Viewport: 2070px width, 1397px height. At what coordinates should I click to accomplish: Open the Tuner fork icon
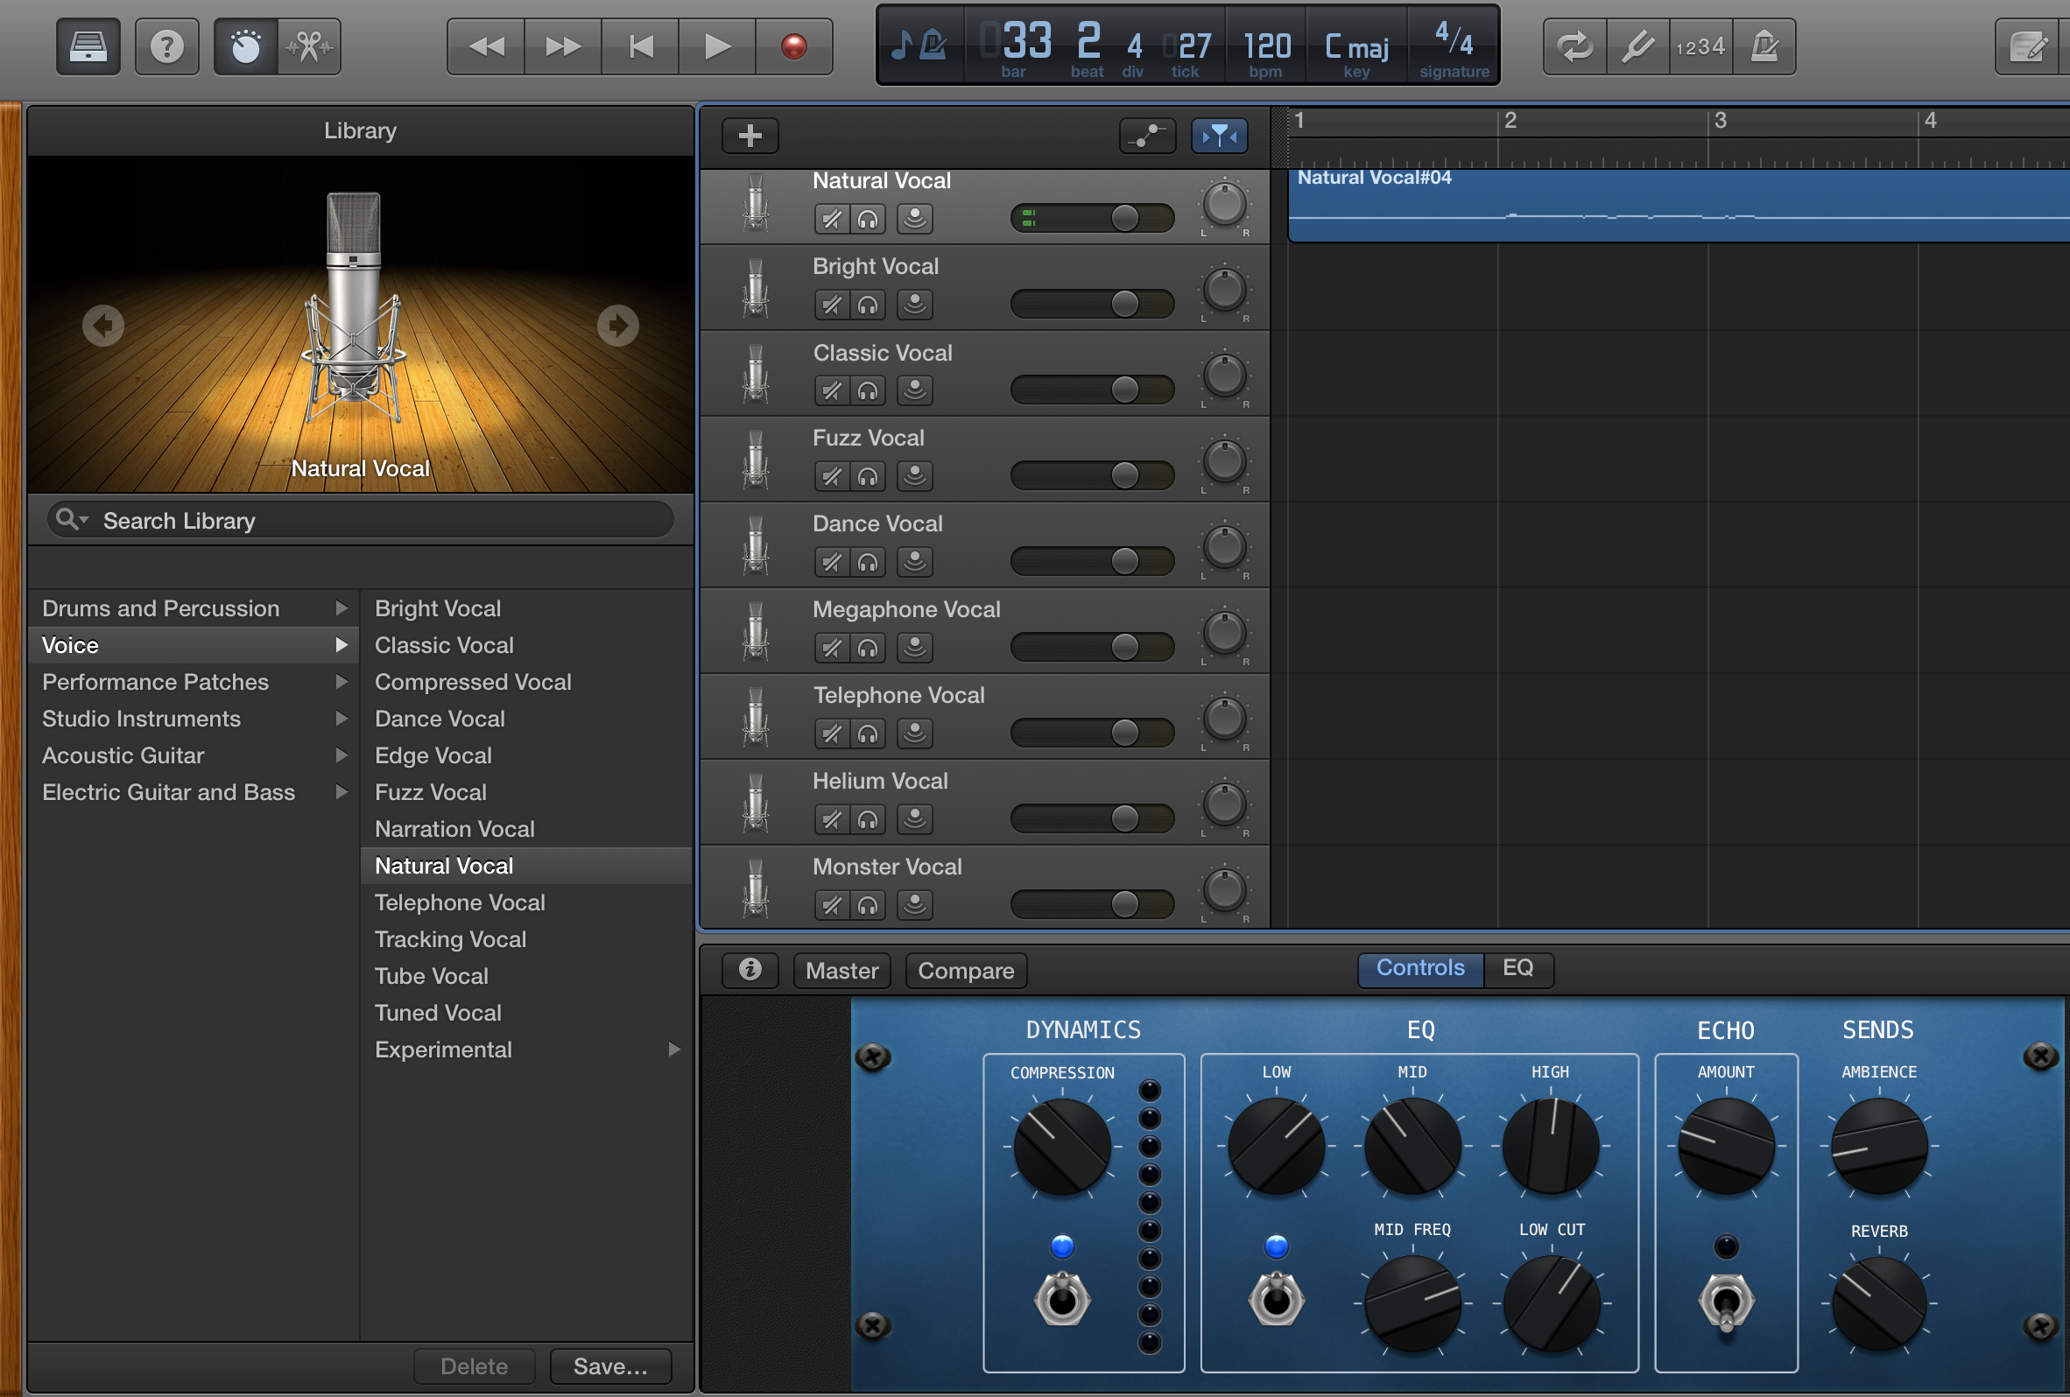click(x=1637, y=46)
